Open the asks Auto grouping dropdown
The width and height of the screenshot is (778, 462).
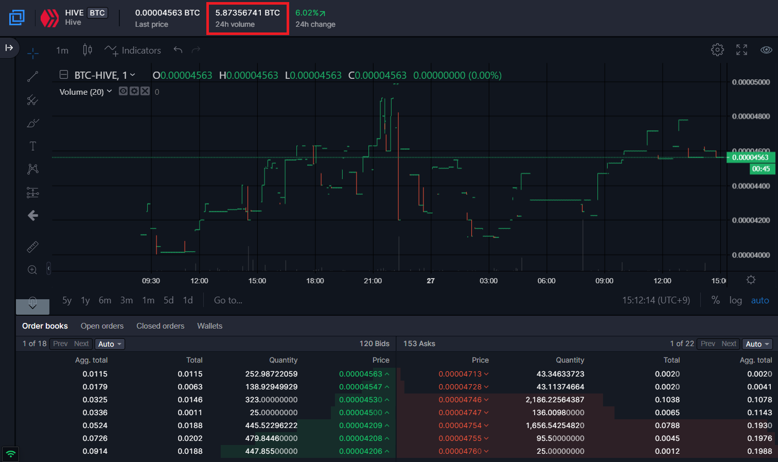[x=757, y=344]
